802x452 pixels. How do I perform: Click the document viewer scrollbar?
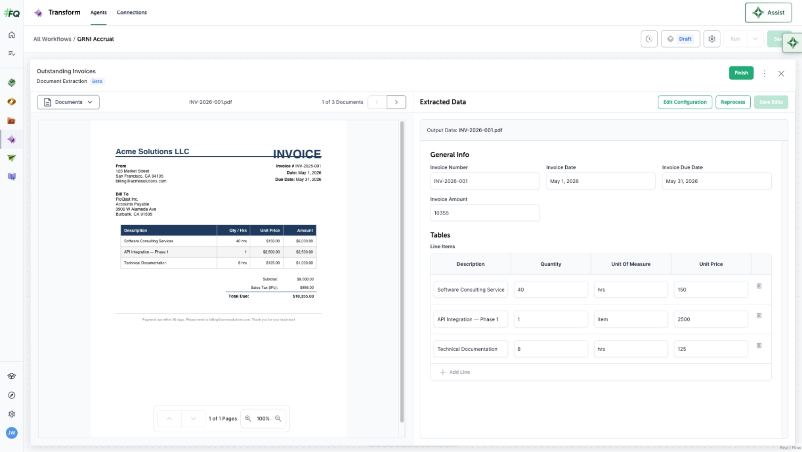(402, 271)
